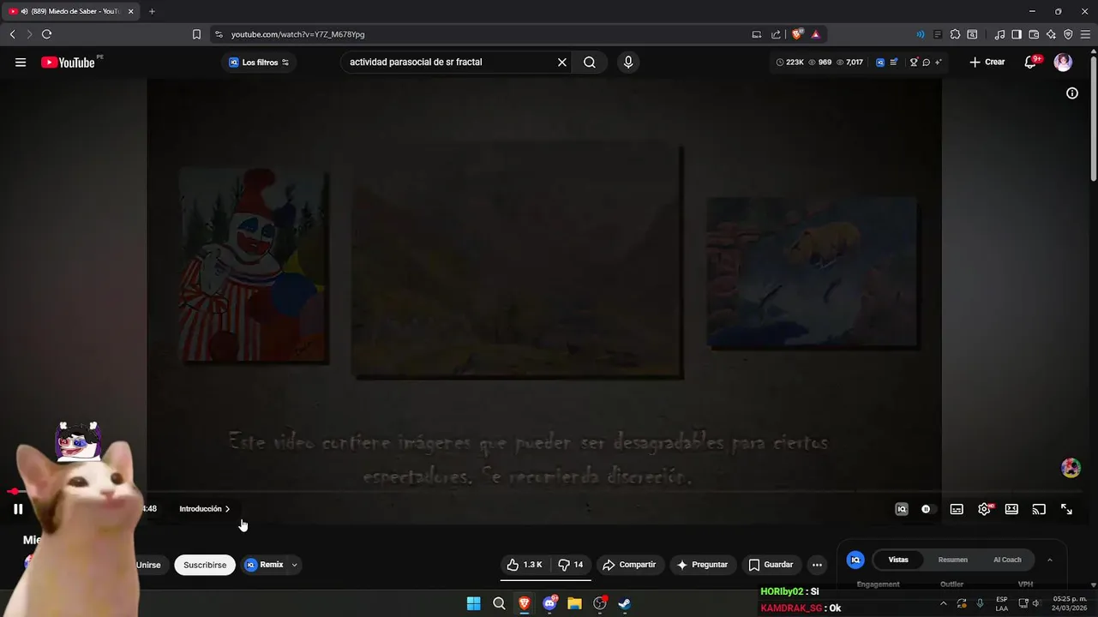Go back in browser history
1098x617 pixels.
[x=12, y=34]
